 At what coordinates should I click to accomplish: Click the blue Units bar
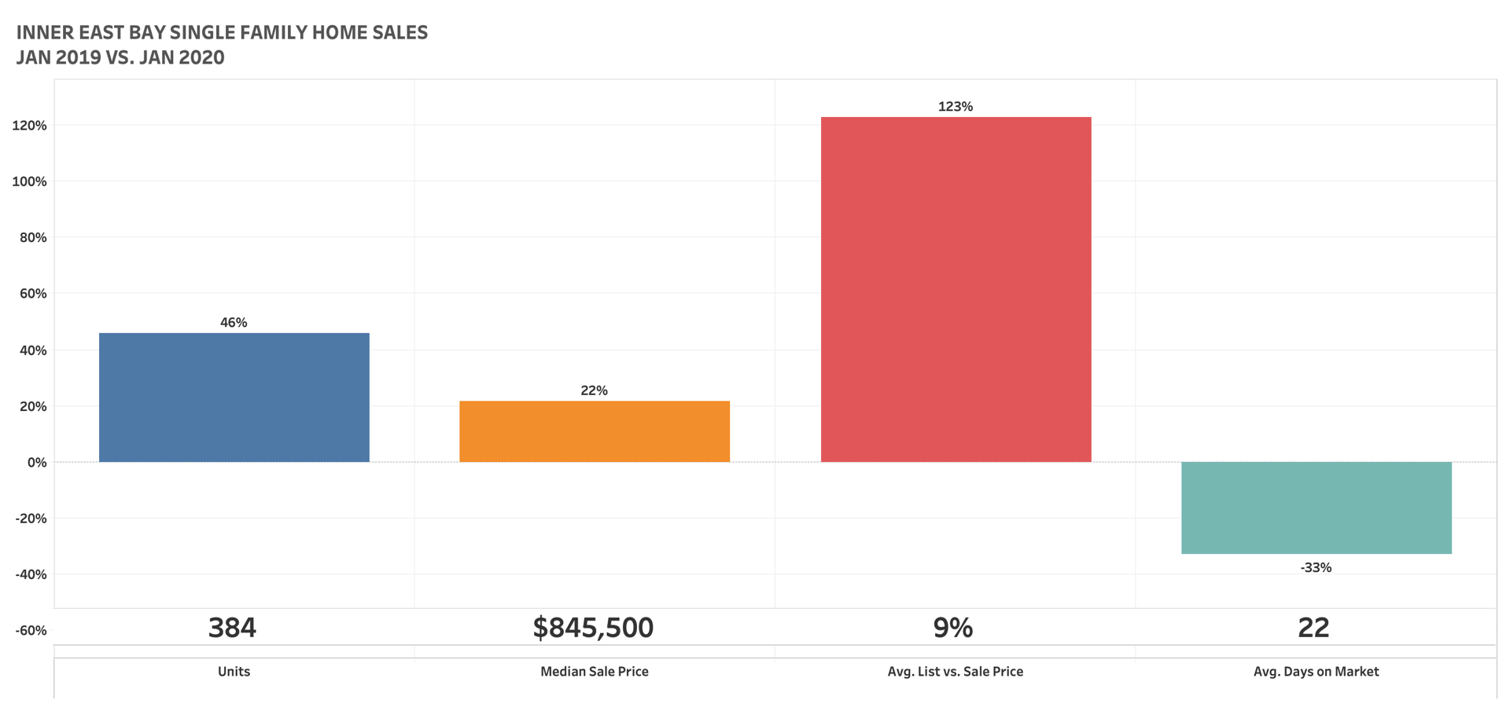click(x=234, y=398)
